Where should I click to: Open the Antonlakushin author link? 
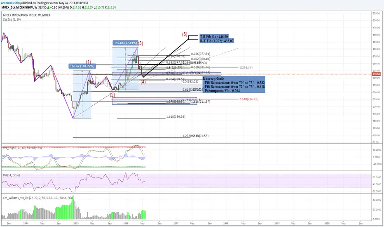[10, 3]
